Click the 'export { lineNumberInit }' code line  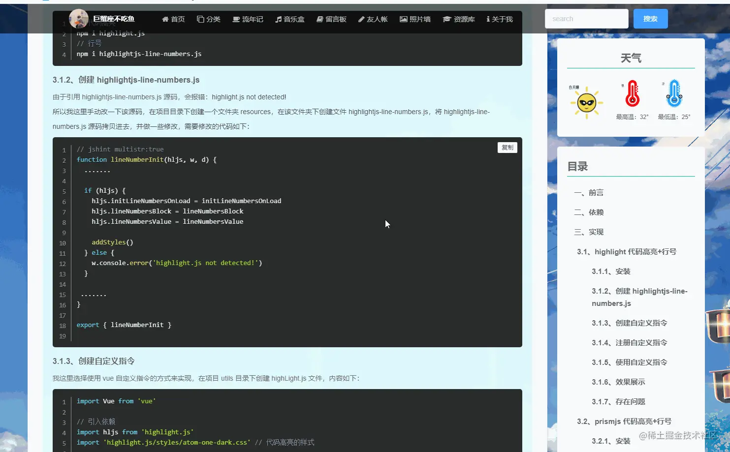(124, 325)
